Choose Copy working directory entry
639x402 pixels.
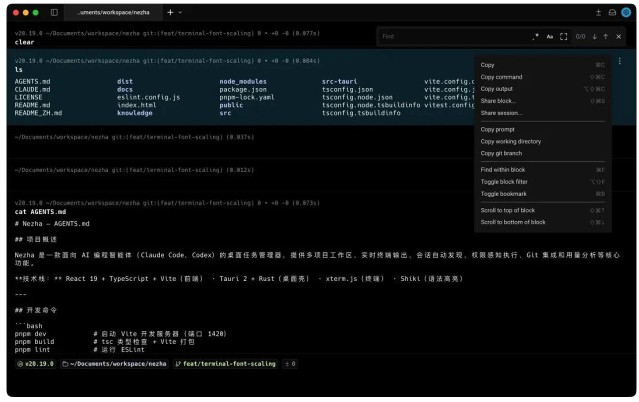click(x=542, y=141)
